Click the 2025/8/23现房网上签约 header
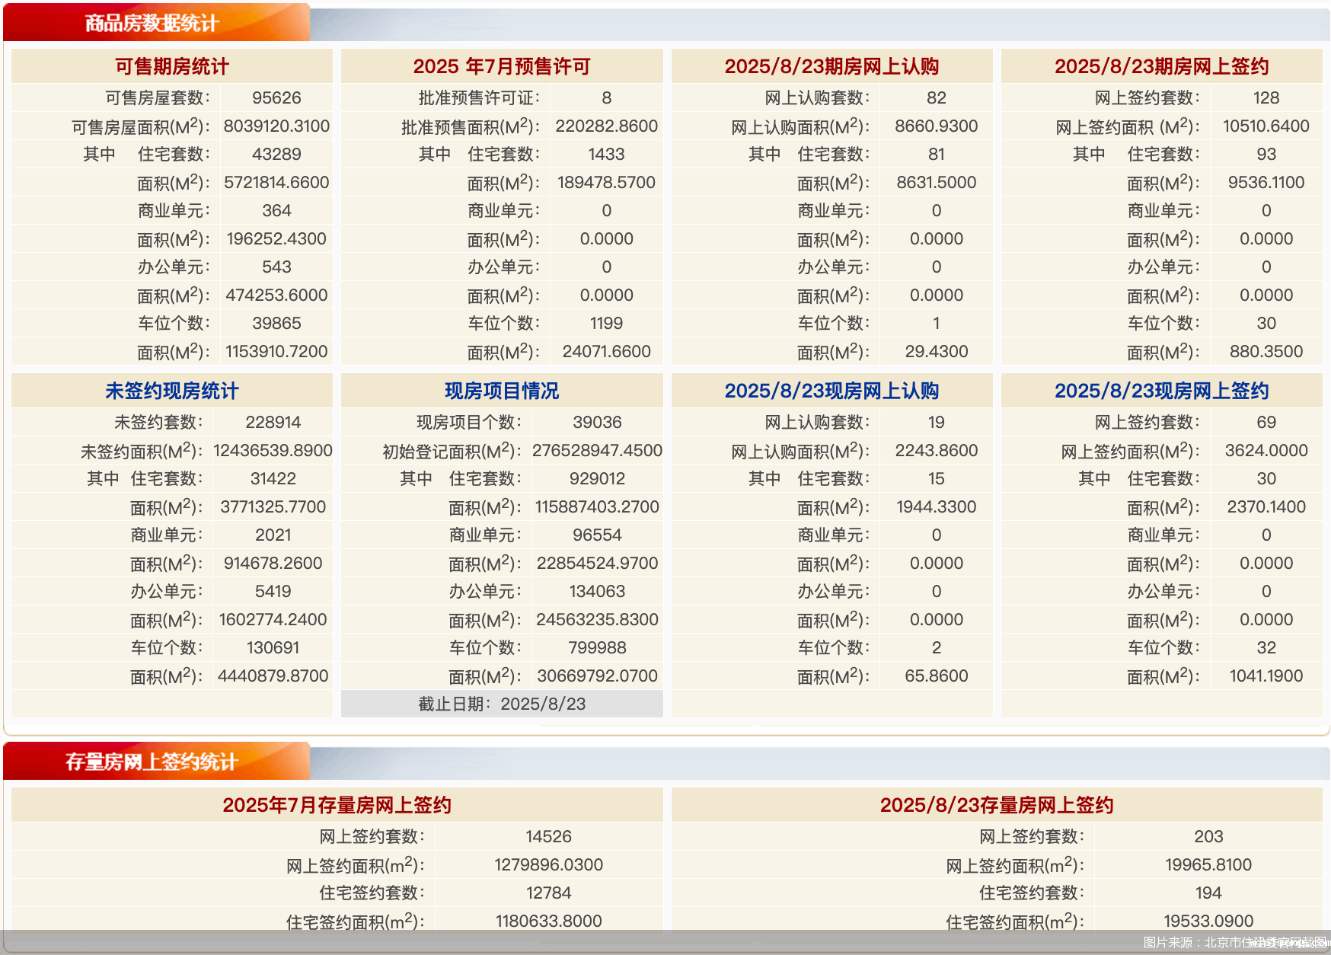Viewport: 1331px width, 955px height. [x=1162, y=391]
